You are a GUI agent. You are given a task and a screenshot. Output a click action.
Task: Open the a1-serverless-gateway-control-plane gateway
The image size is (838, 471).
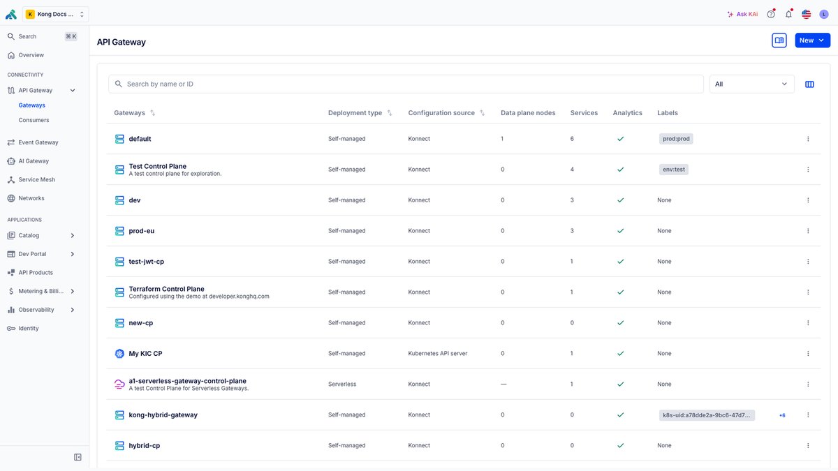pyautogui.click(x=188, y=381)
